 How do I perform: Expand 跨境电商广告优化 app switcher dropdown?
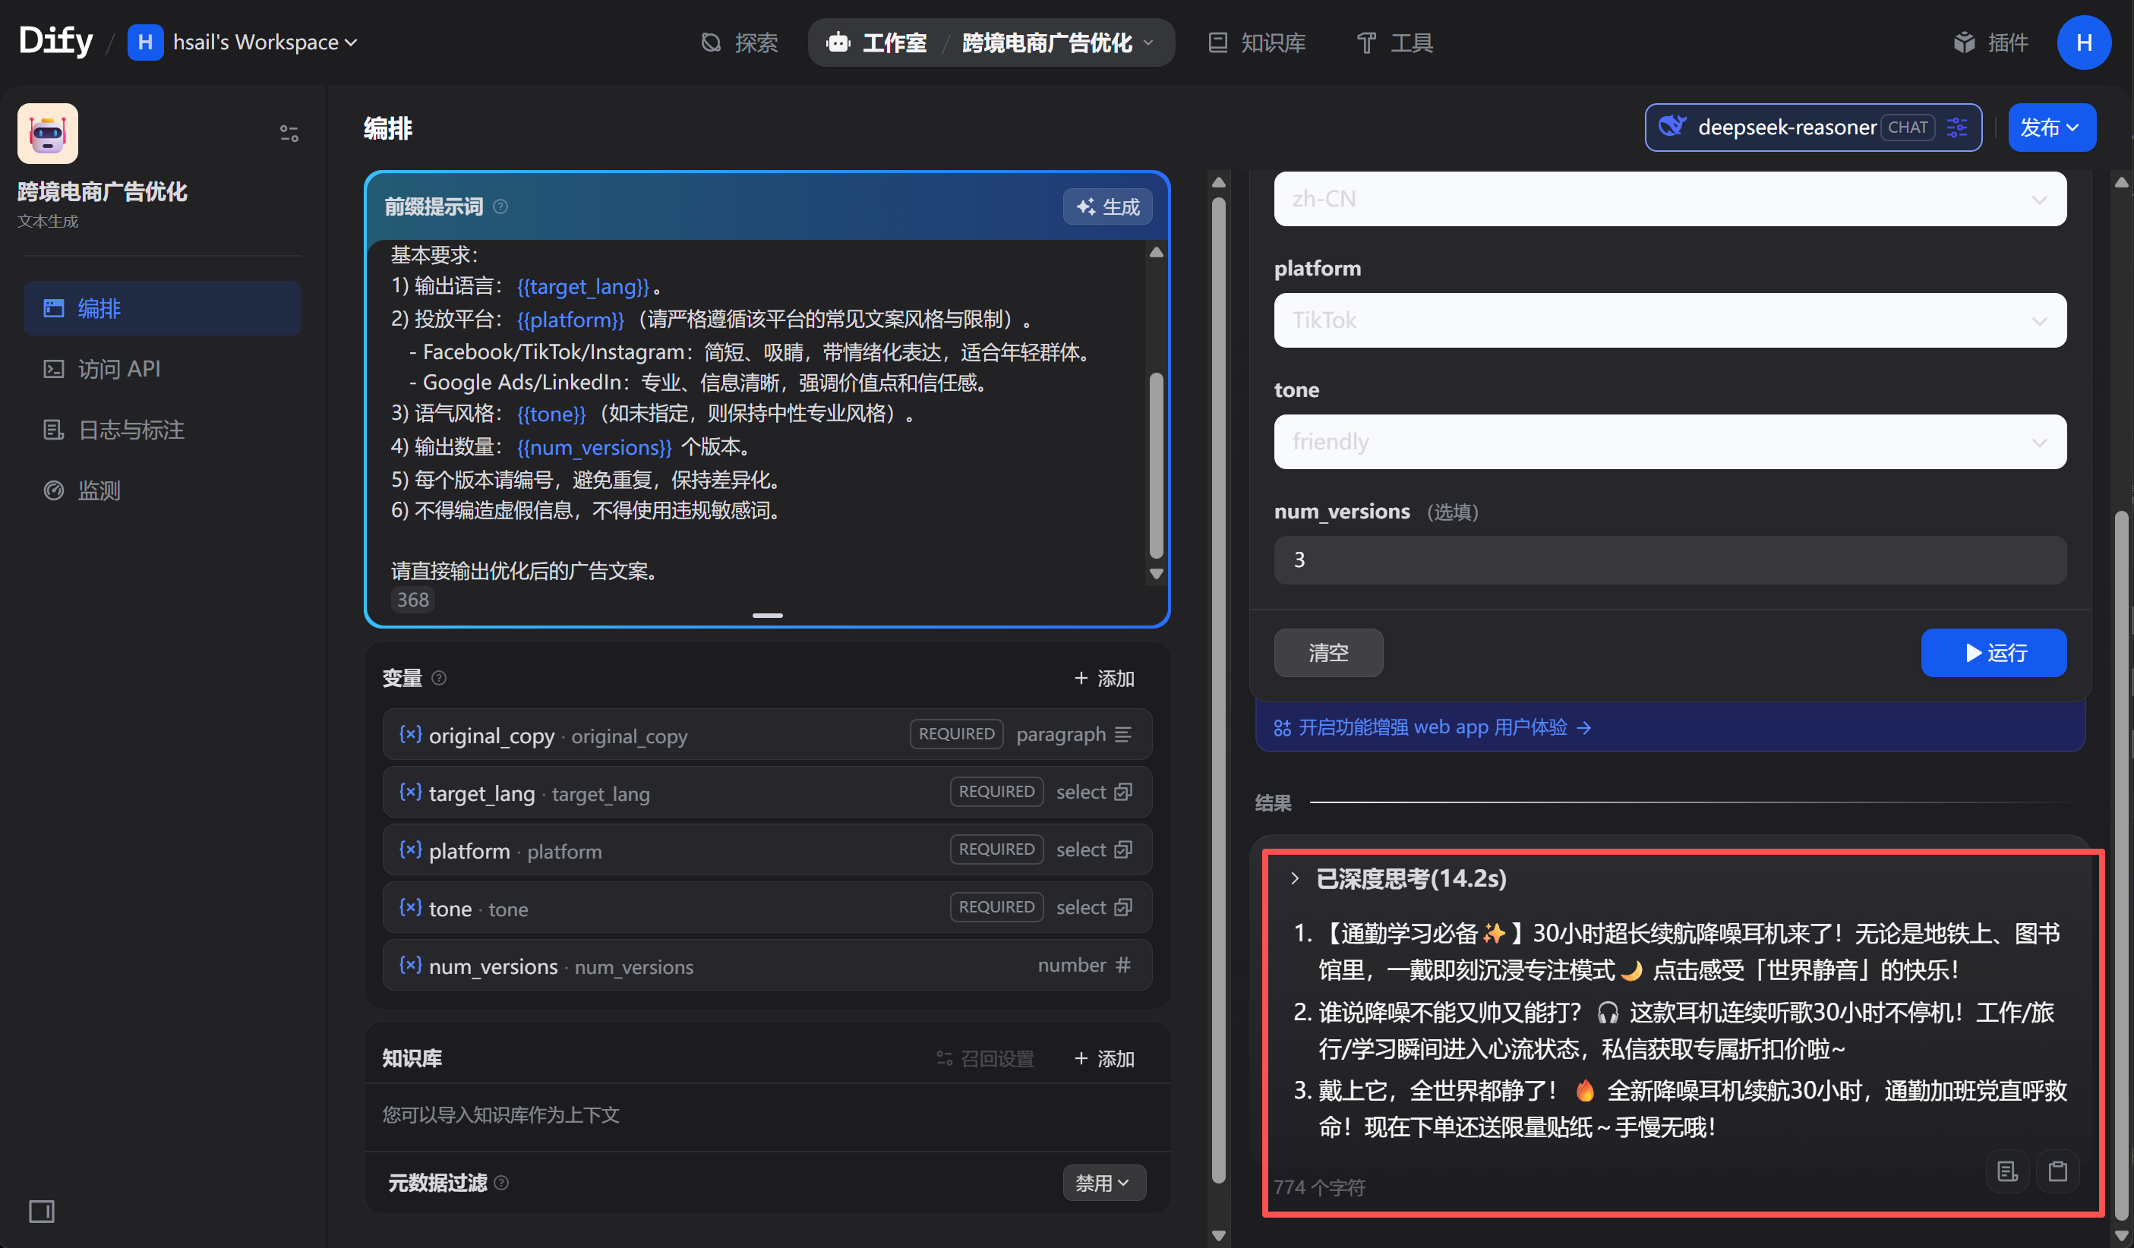click(1059, 43)
